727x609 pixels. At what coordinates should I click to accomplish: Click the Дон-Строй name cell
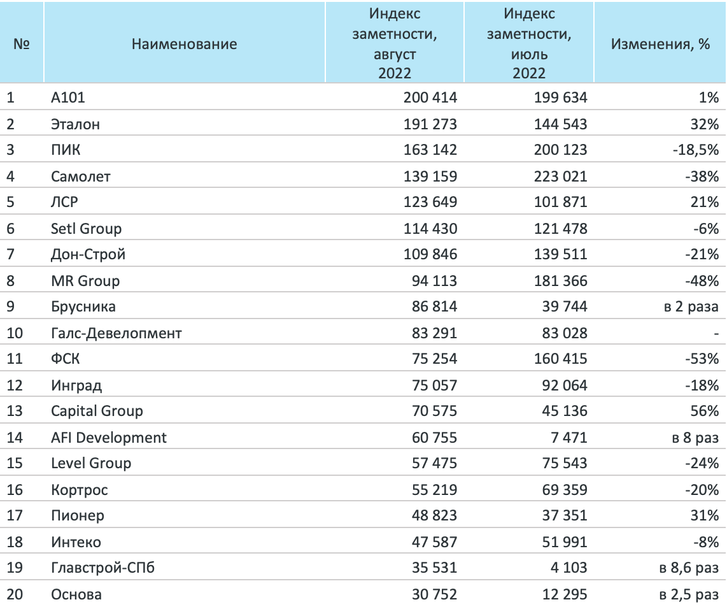tap(88, 254)
